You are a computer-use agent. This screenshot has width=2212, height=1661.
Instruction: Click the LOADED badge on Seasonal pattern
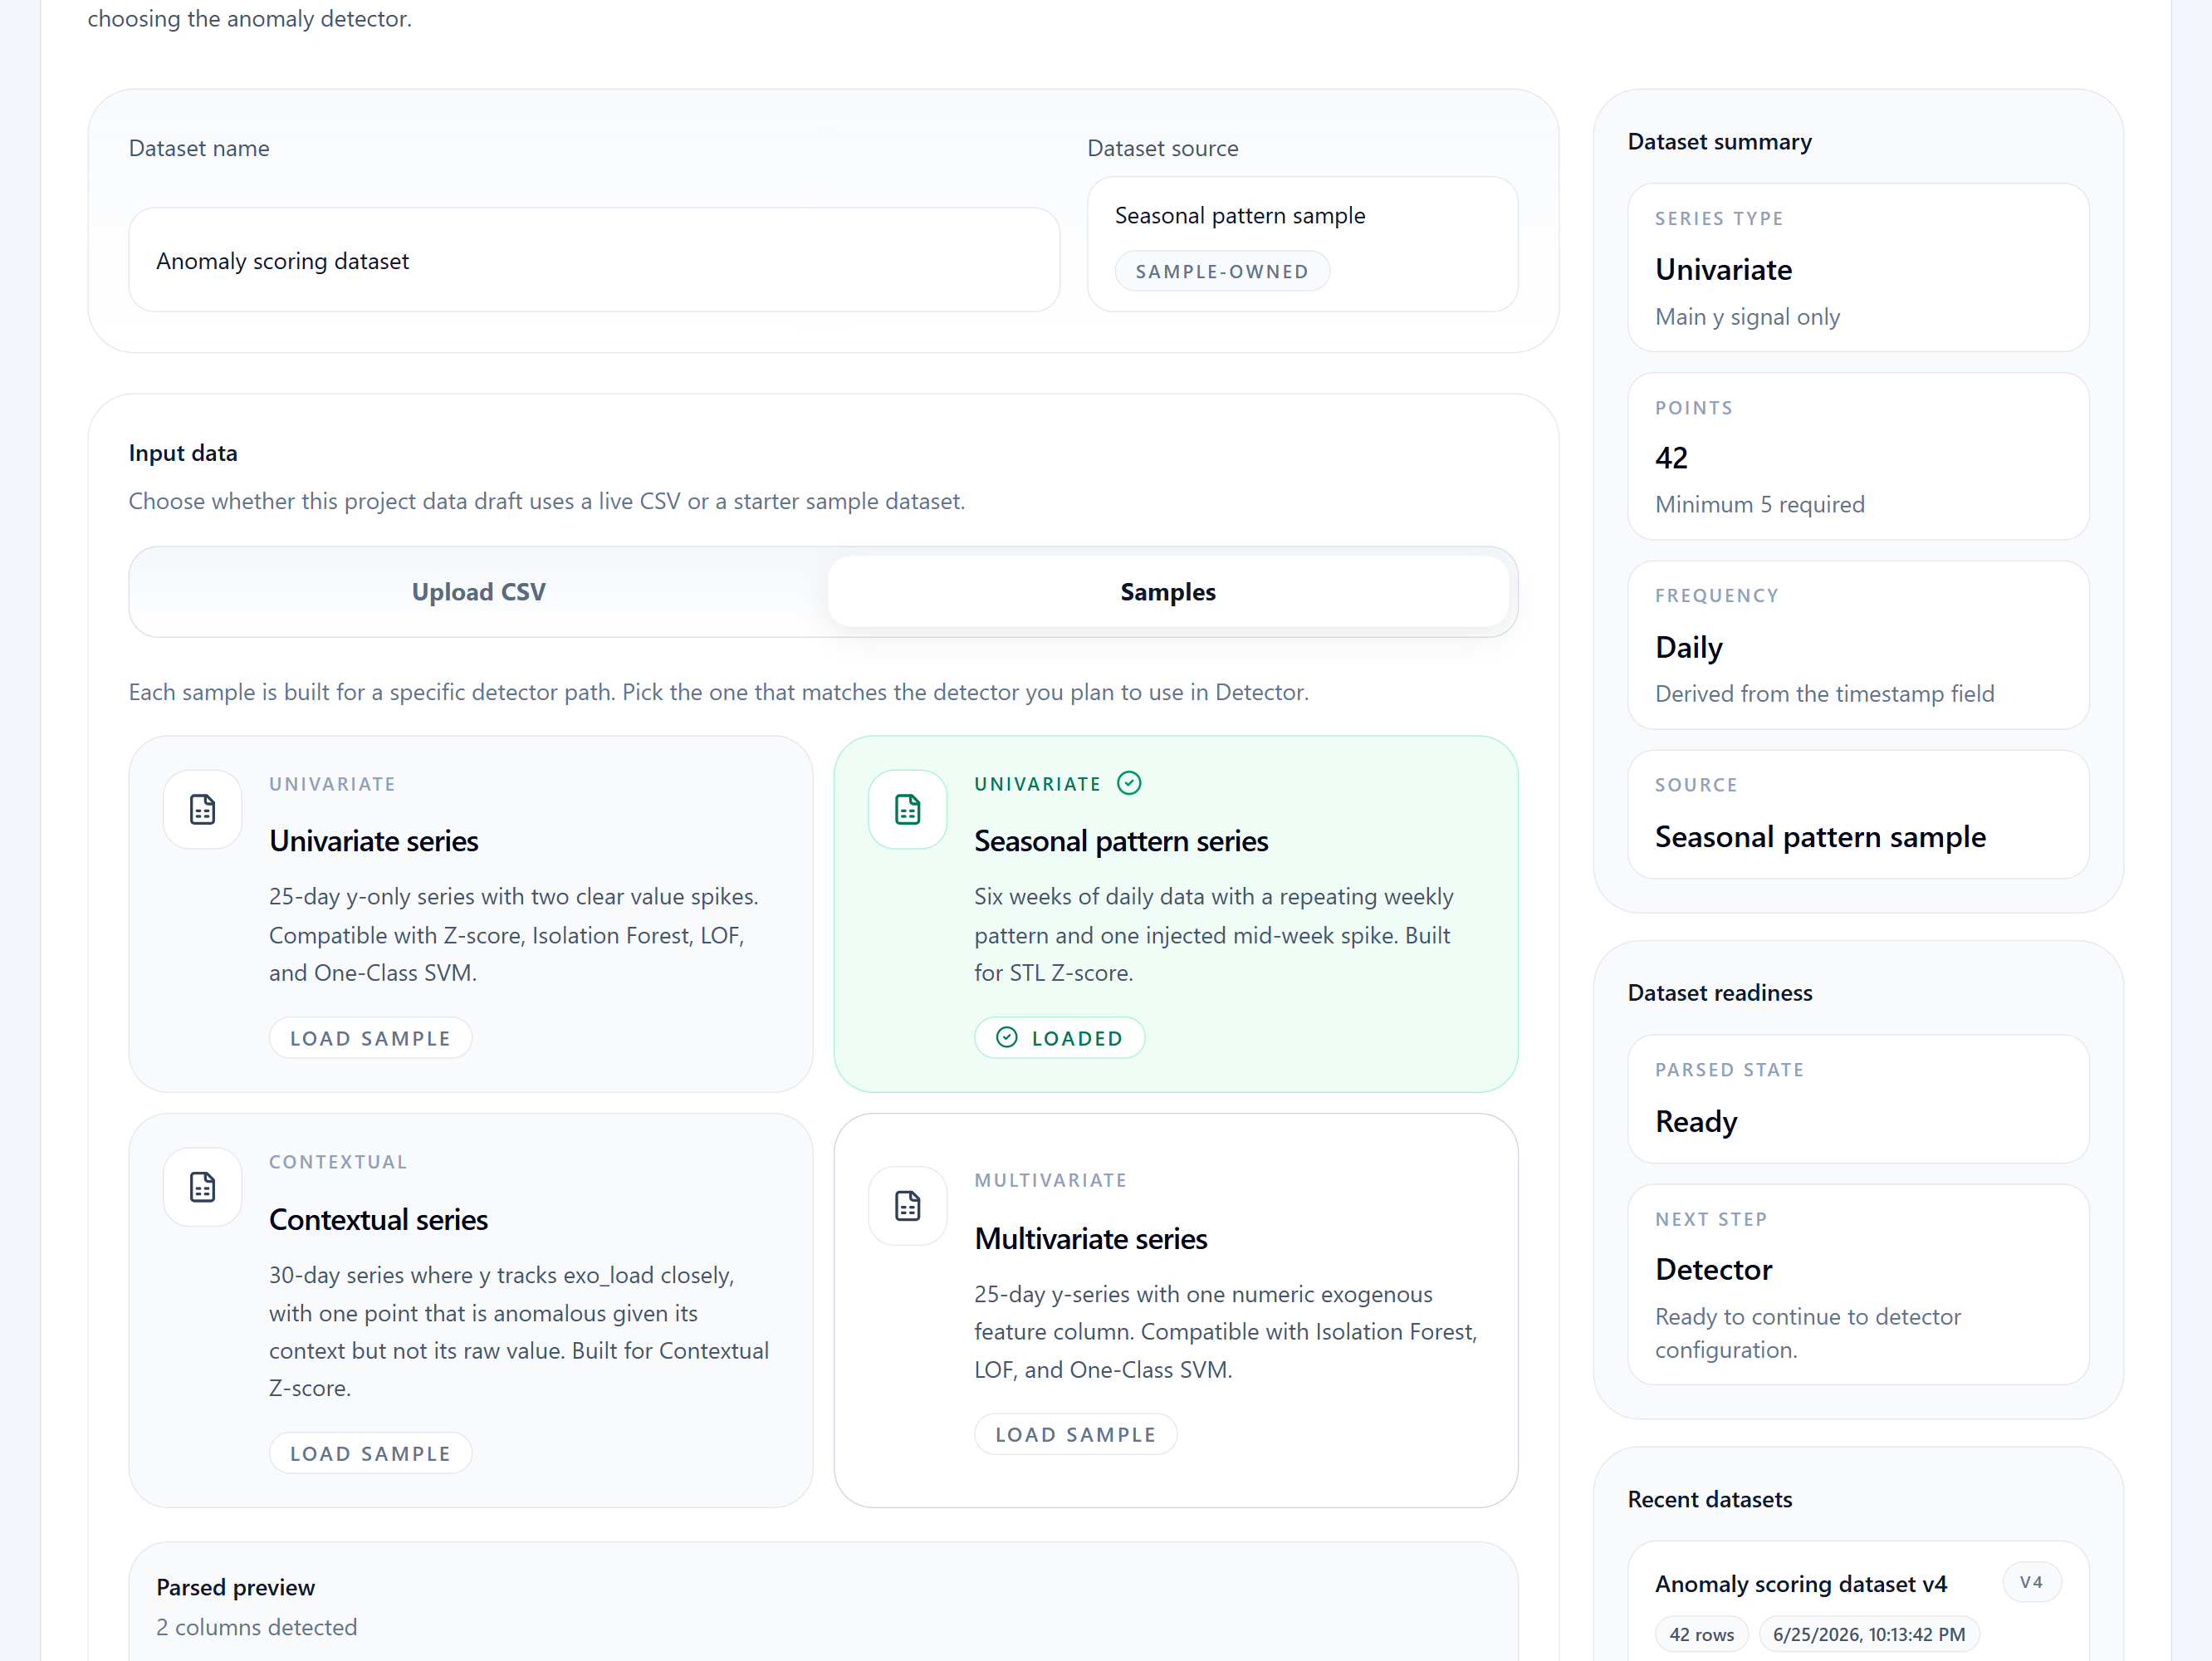[x=1060, y=1038]
